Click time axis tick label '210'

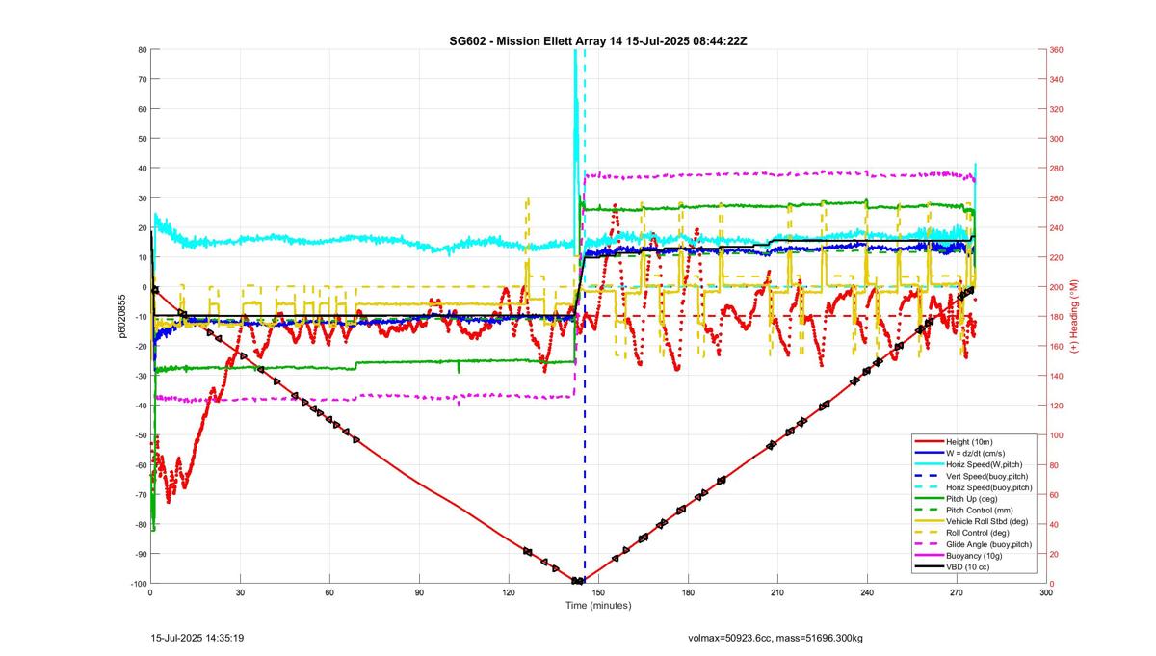click(777, 593)
